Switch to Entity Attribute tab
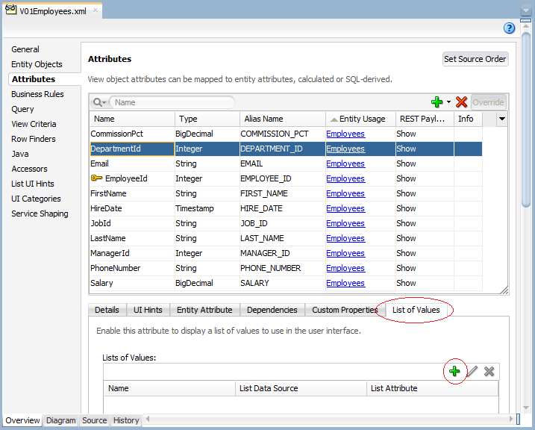The width and height of the screenshot is (535, 430). point(204,310)
